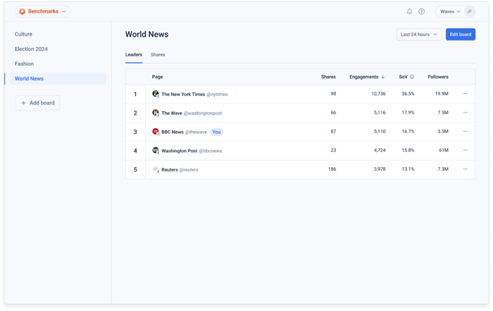
Task: Click the SoV info icon
Action: 412,77
